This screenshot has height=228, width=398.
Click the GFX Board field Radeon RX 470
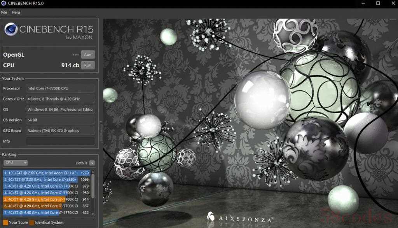[60, 131]
